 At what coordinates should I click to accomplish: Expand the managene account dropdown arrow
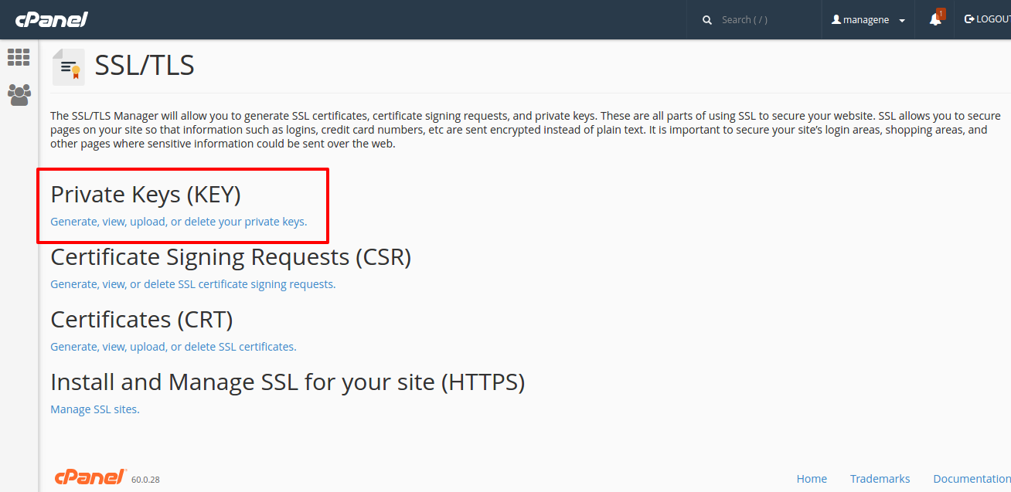[x=902, y=21]
